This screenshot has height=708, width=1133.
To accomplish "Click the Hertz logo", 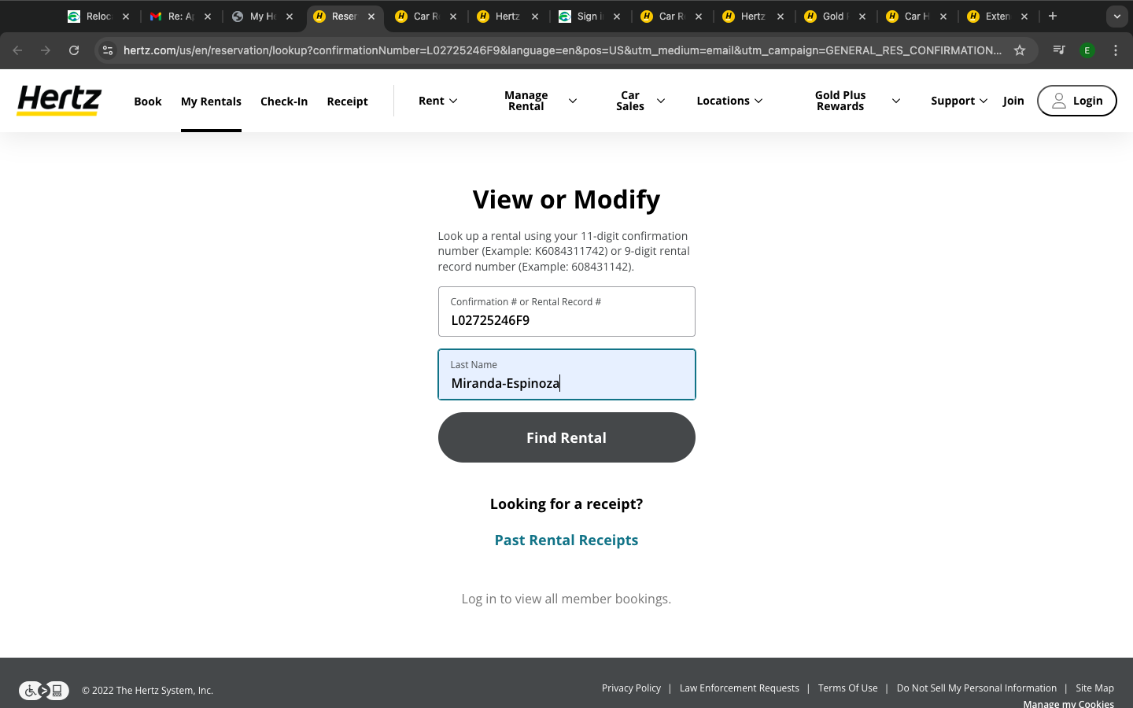I will [x=59, y=101].
